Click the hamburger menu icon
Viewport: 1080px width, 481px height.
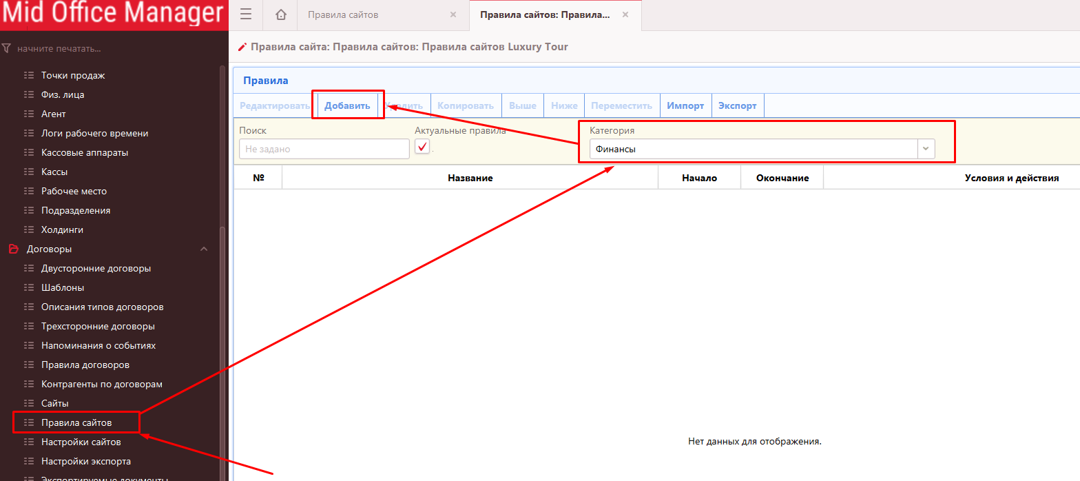point(246,15)
